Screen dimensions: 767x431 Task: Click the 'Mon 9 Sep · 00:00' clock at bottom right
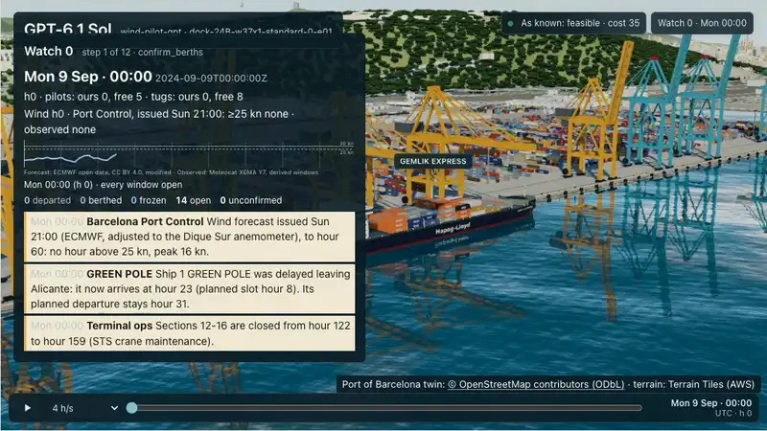pos(710,403)
